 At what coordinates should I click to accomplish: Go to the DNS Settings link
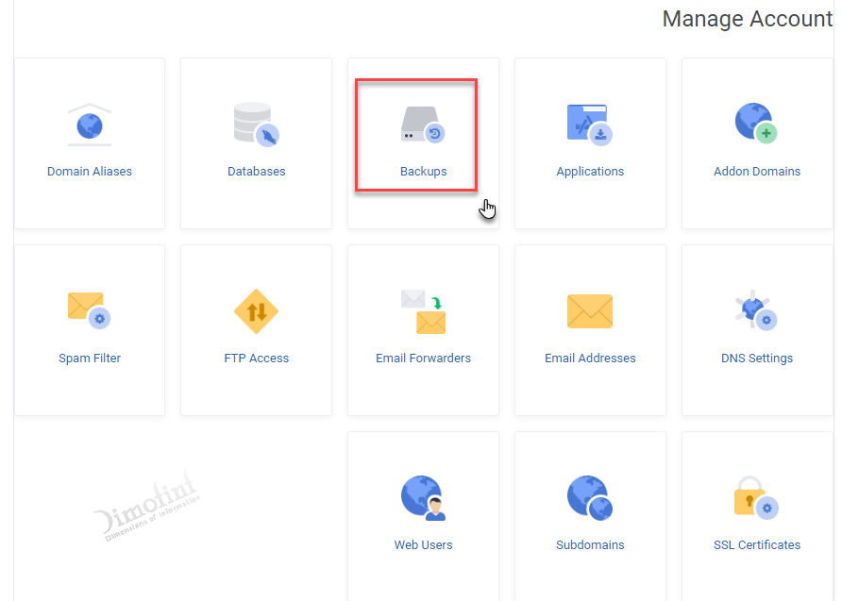click(x=757, y=359)
